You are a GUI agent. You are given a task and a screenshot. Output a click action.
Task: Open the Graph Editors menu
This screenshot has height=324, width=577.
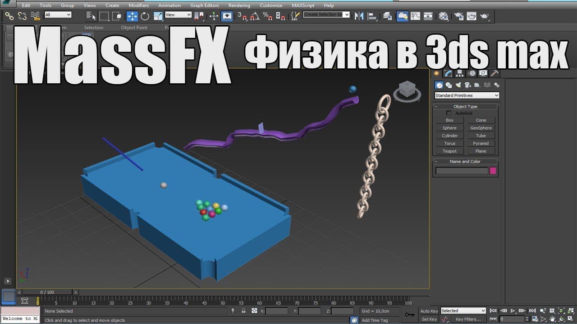(205, 5)
